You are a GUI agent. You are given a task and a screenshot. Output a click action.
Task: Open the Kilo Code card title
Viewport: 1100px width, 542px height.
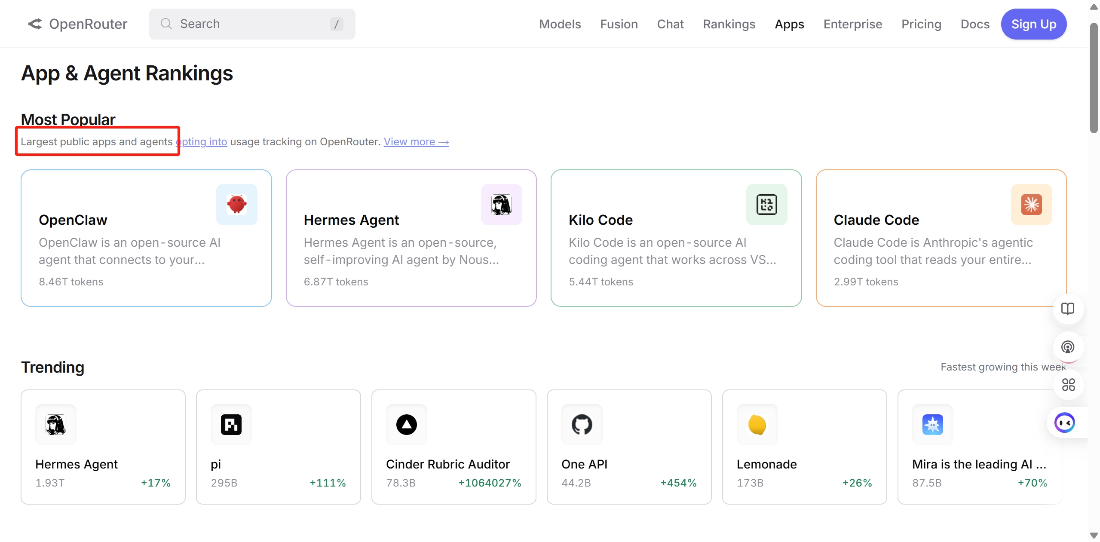(x=601, y=220)
